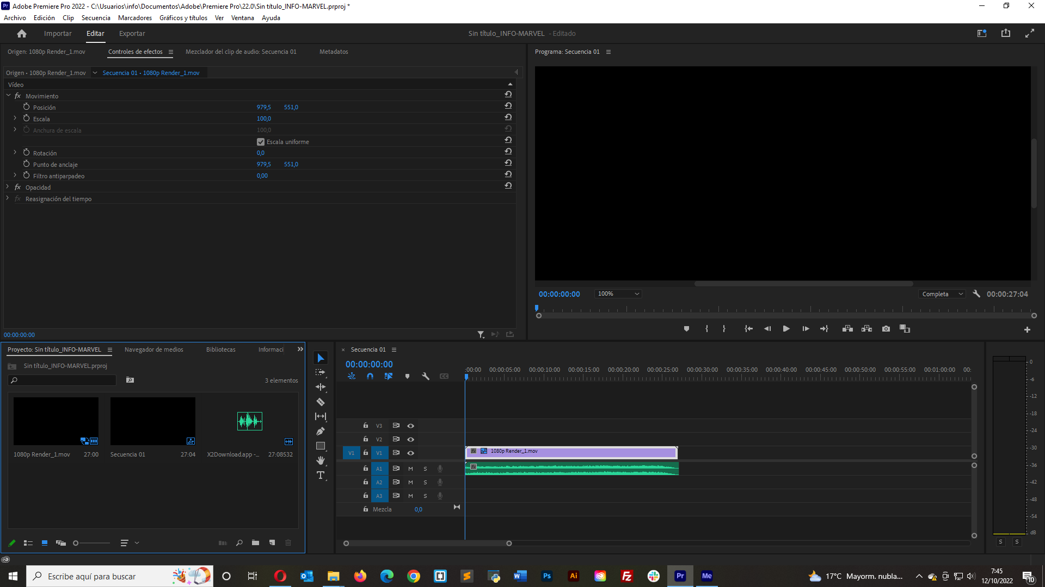
Task: Go to the Exportar workspace
Action: point(132,34)
